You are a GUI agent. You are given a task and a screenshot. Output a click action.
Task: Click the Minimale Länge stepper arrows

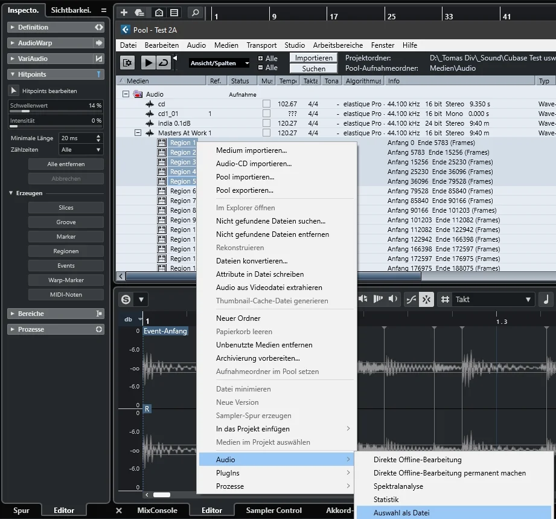(98, 138)
